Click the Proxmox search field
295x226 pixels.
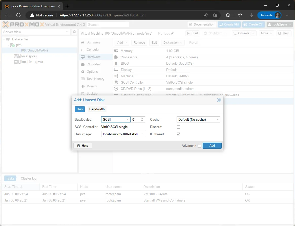point(108,24)
